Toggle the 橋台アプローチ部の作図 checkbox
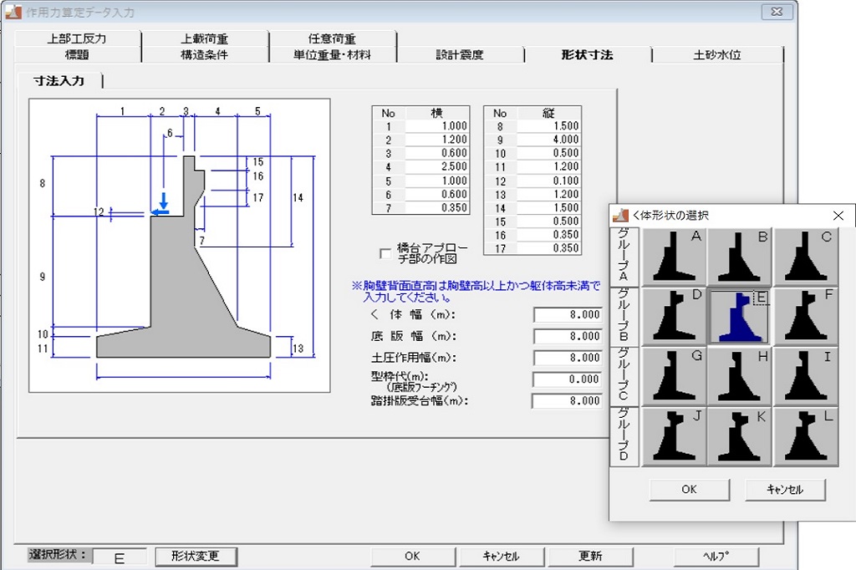Image resolution: width=856 pixels, height=570 pixels. click(385, 254)
